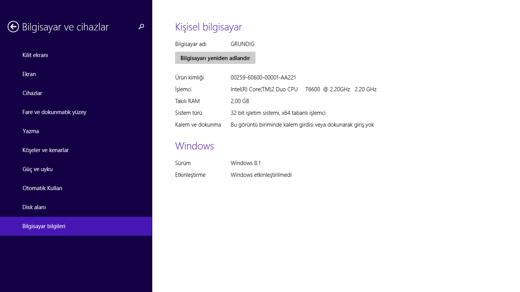This screenshot has width=520, height=292.
Task: Click Bilgisayarı yeniden adlandır button
Action: 215,58
